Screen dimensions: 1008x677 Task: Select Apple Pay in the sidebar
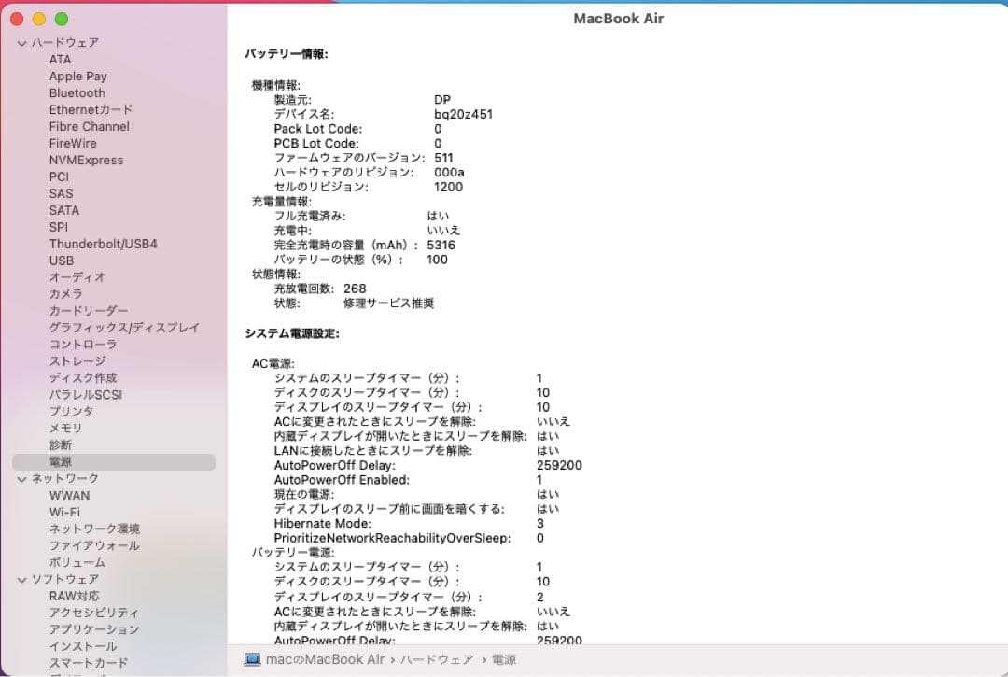click(x=78, y=76)
